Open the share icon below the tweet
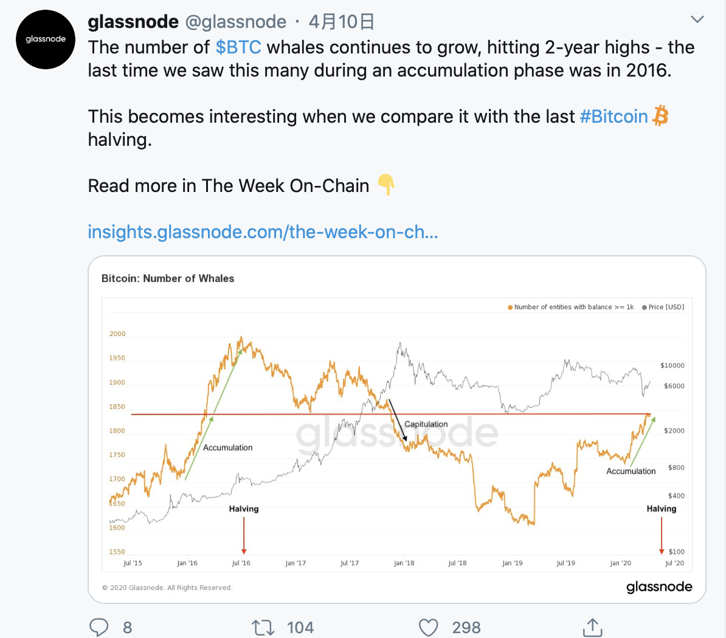This screenshot has width=726, height=638. pos(592,627)
